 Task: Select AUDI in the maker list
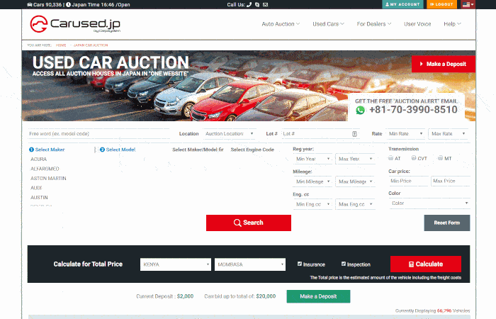point(36,188)
